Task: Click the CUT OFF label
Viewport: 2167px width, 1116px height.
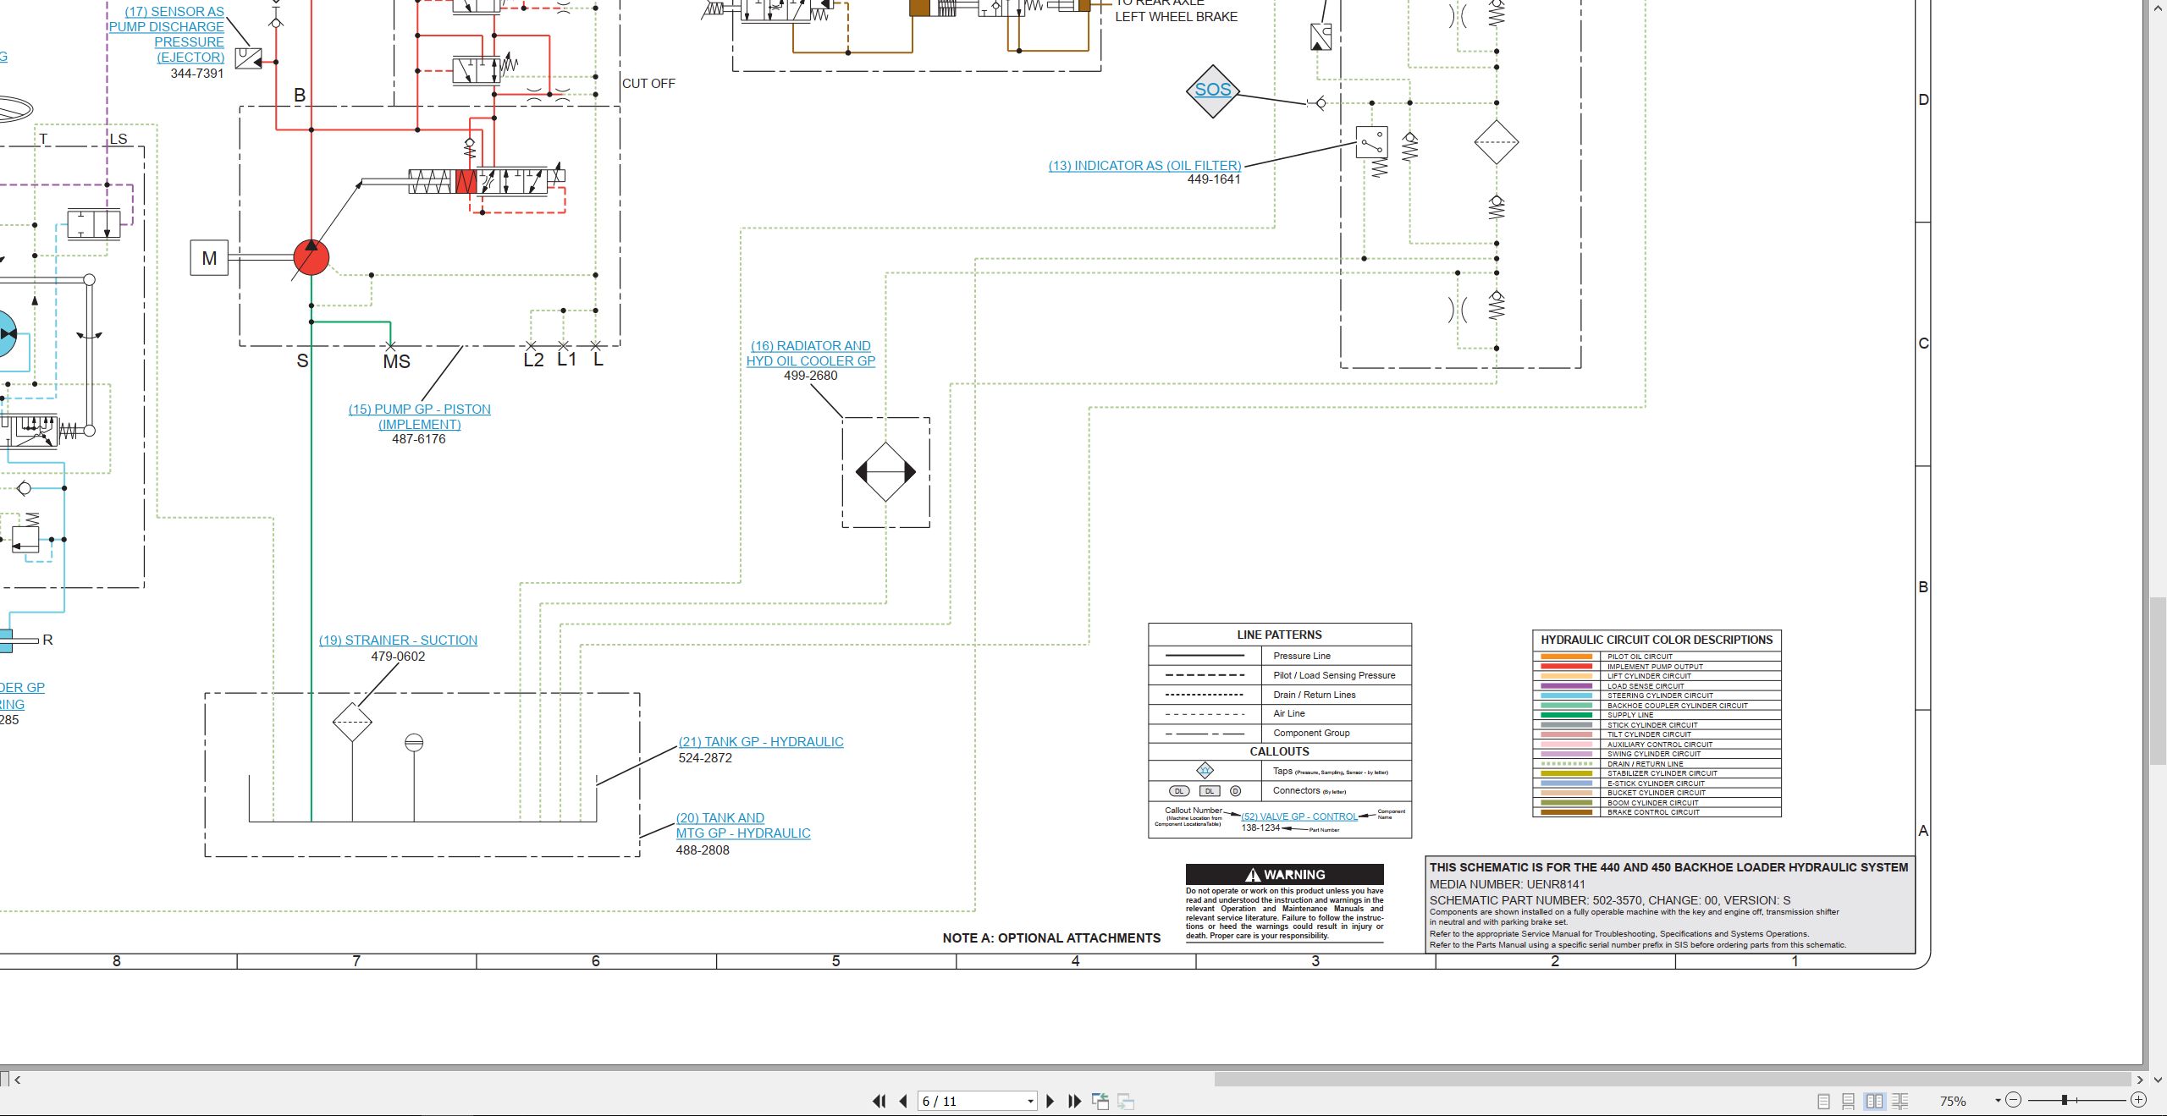Action: pyautogui.click(x=648, y=84)
